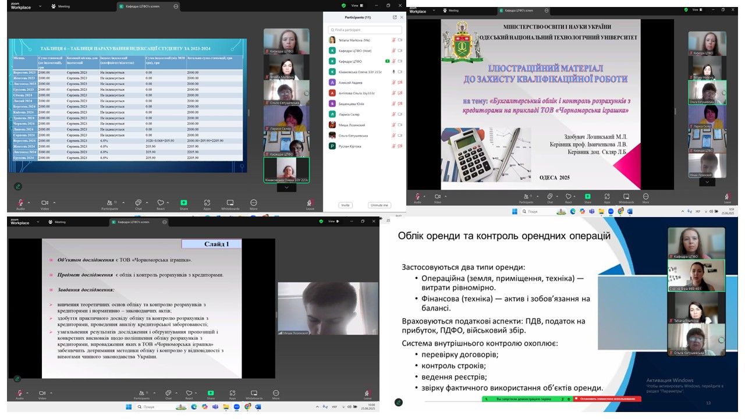Show more video thumbnails in title-slide window
This screenshot has width=745, height=419.
pos(707,182)
